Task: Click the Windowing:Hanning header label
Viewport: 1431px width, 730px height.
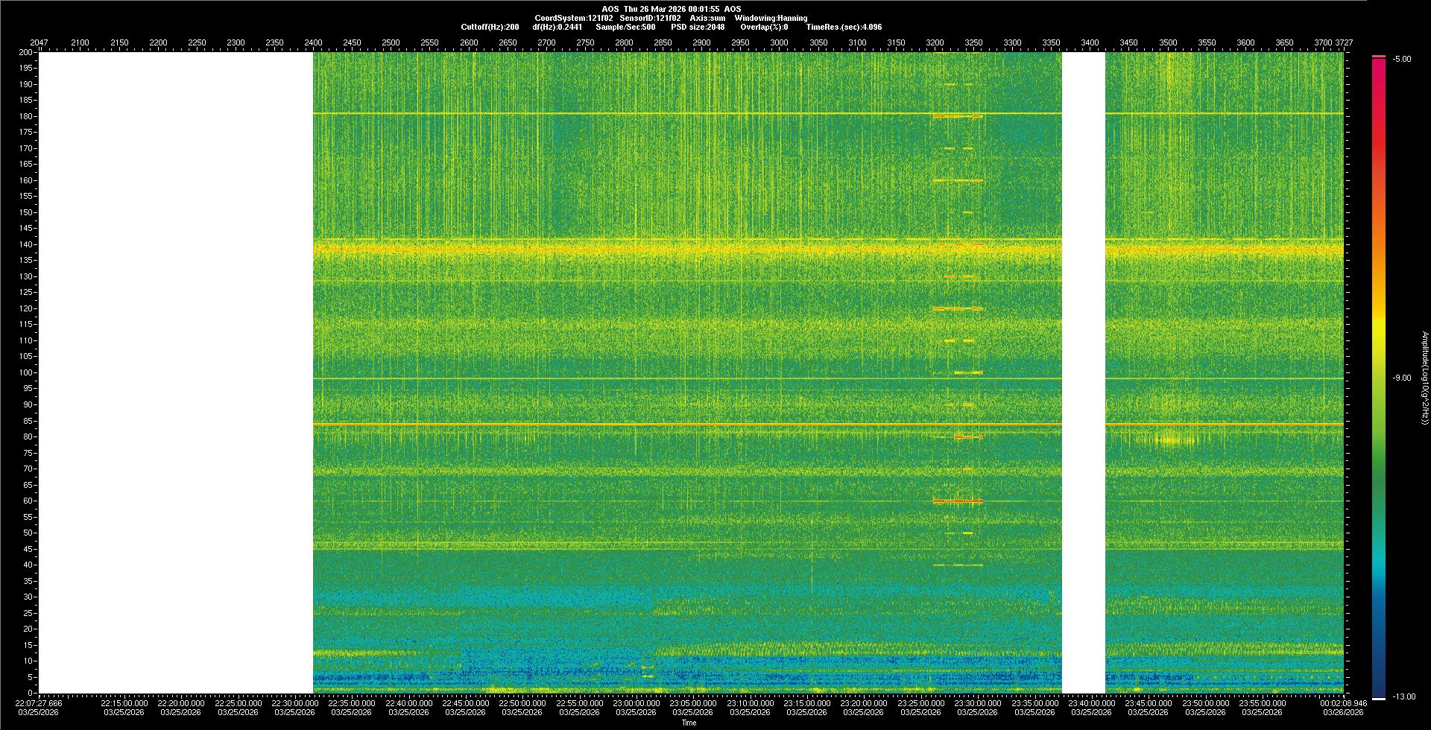Action: pos(771,18)
